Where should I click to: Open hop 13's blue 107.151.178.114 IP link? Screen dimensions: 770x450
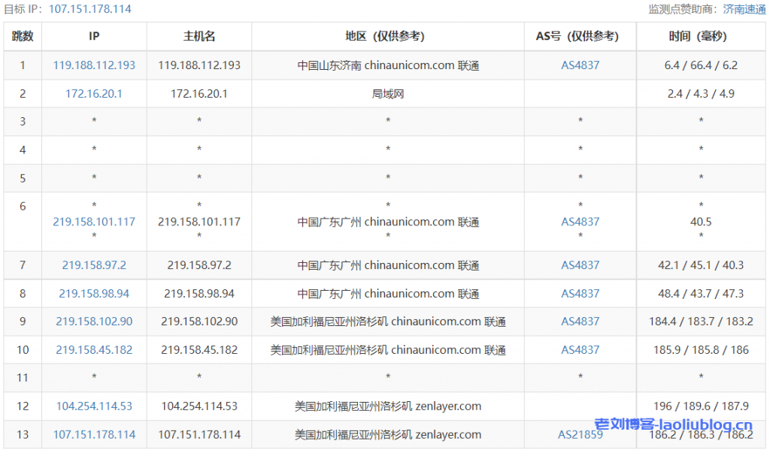94,434
